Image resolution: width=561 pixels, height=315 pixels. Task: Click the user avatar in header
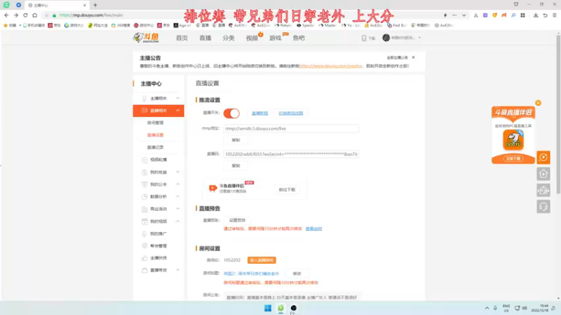tap(386, 38)
